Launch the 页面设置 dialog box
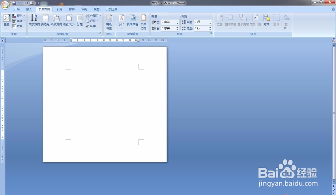Viewport: 336px width, 195px height. 100,34
